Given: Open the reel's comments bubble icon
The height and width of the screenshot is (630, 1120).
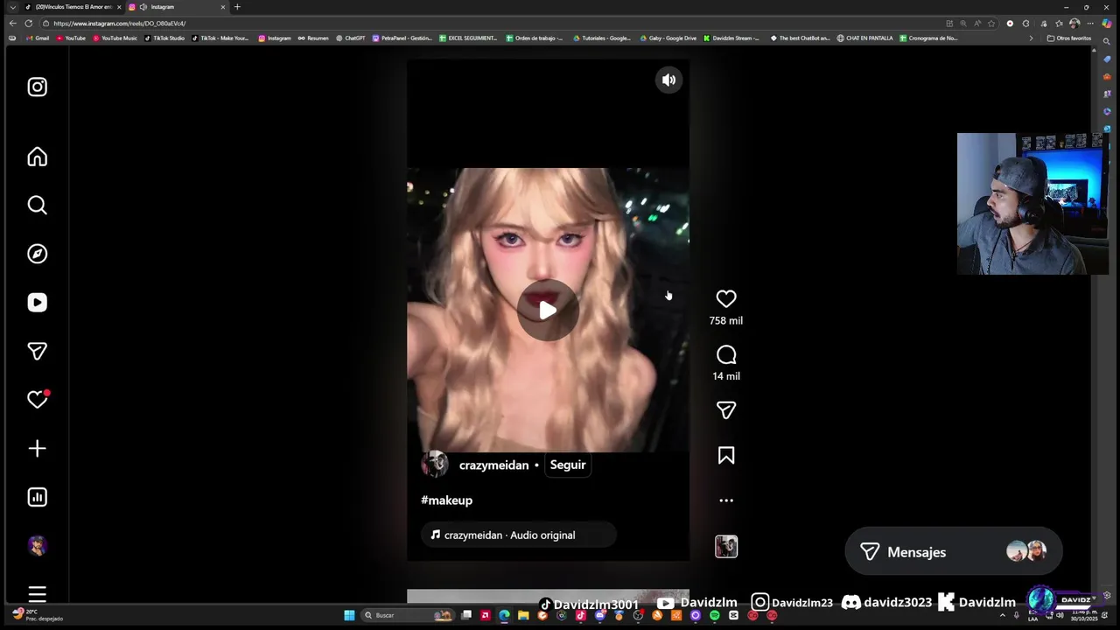Looking at the screenshot, I should pyautogui.click(x=726, y=354).
